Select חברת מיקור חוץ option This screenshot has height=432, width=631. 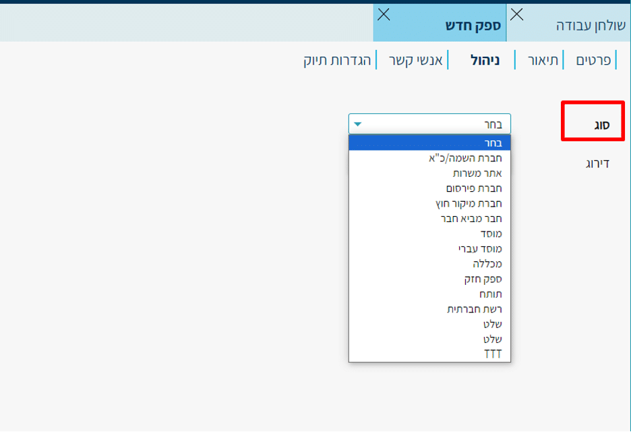tap(429, 203)
